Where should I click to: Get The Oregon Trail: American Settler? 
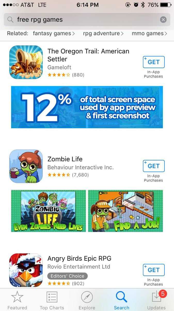154,62
